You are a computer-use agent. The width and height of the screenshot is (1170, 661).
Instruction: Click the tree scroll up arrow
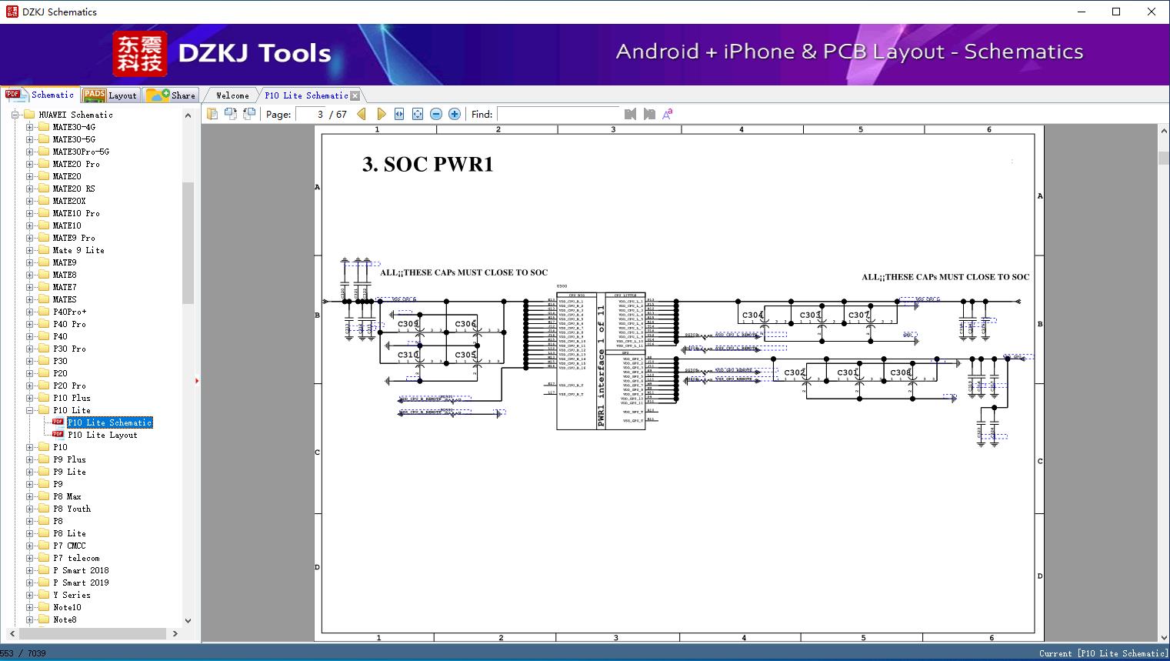point(188,115)
